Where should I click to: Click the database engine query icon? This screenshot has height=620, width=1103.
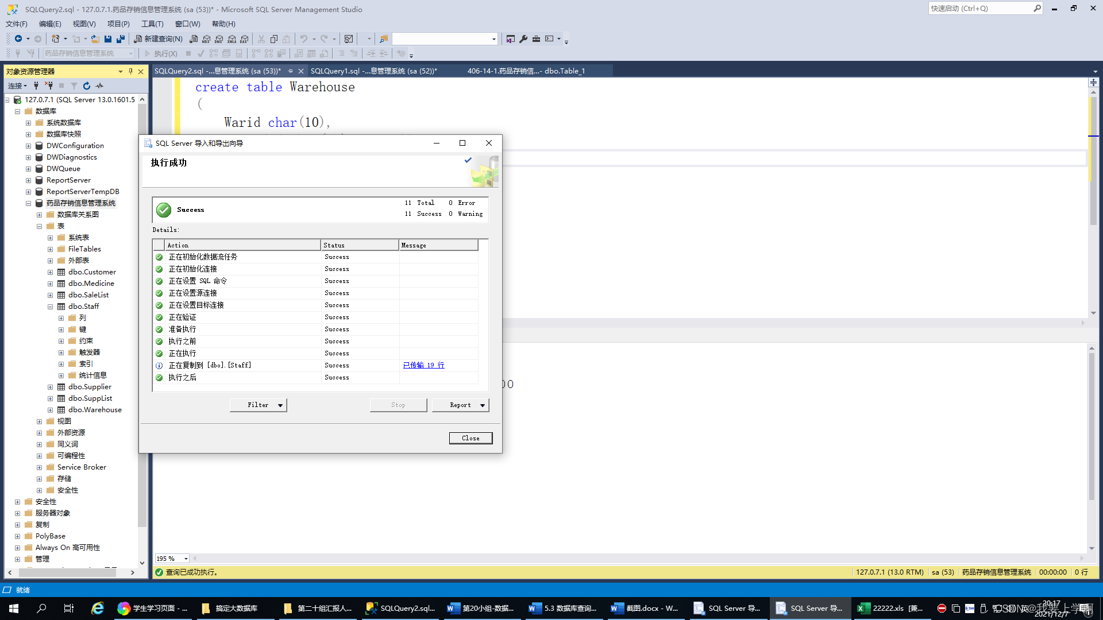pos(194,39)
